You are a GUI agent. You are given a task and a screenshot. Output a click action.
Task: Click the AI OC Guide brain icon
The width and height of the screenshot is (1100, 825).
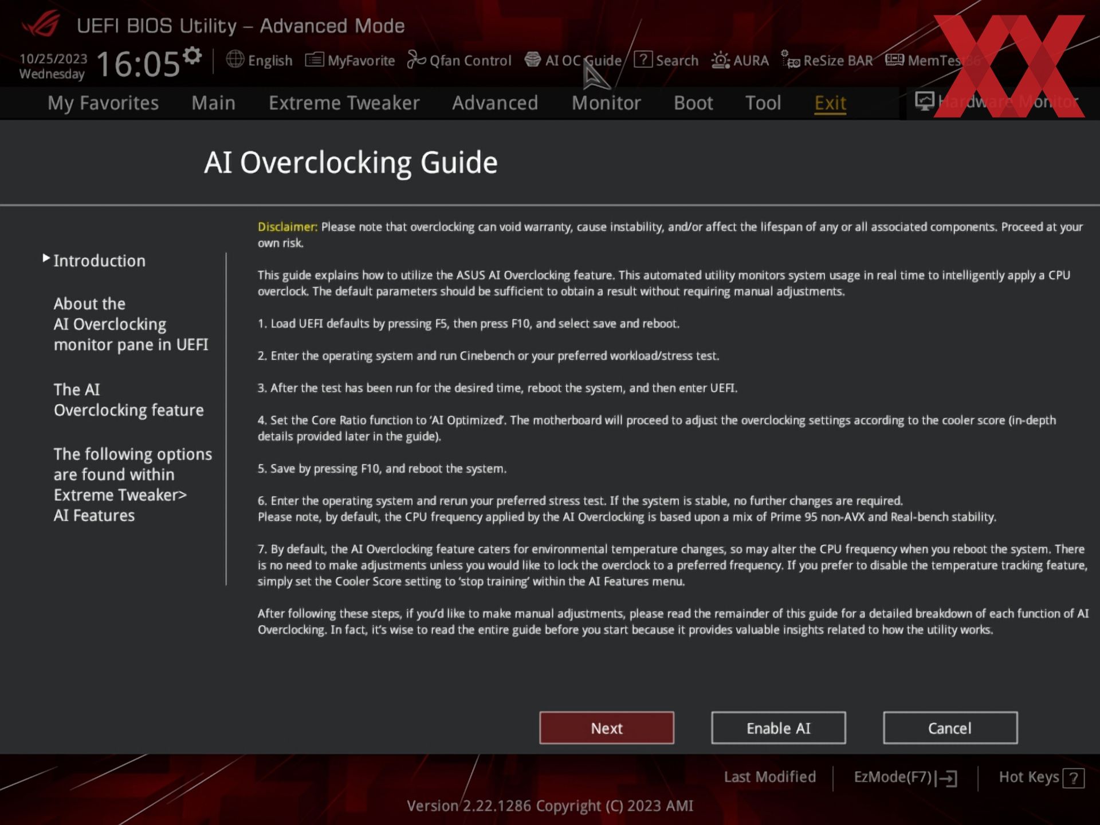pos(533,60)
